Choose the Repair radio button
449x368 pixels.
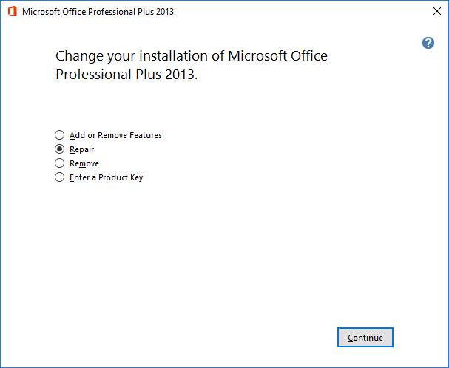pos(60,149)
